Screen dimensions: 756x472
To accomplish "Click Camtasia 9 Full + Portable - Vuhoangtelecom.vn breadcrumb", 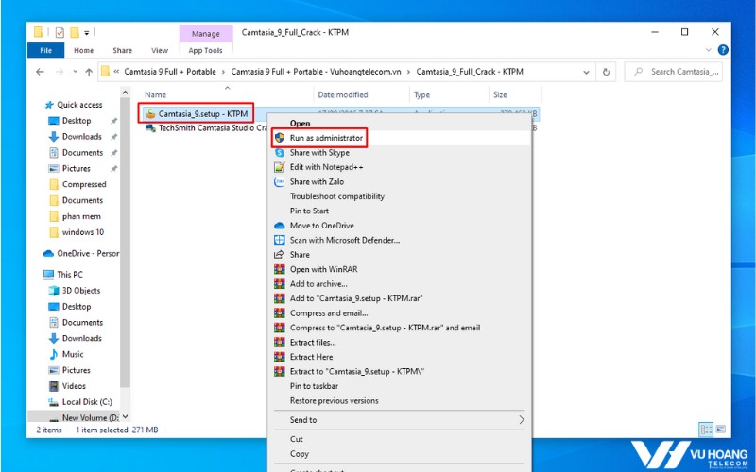I will pos(316,72).
